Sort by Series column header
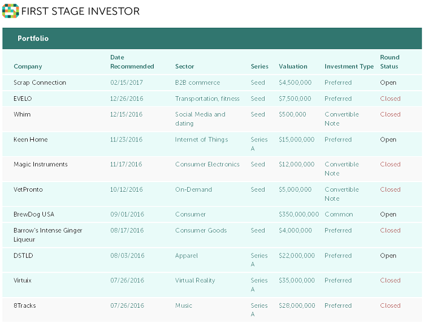 point(259,67)
